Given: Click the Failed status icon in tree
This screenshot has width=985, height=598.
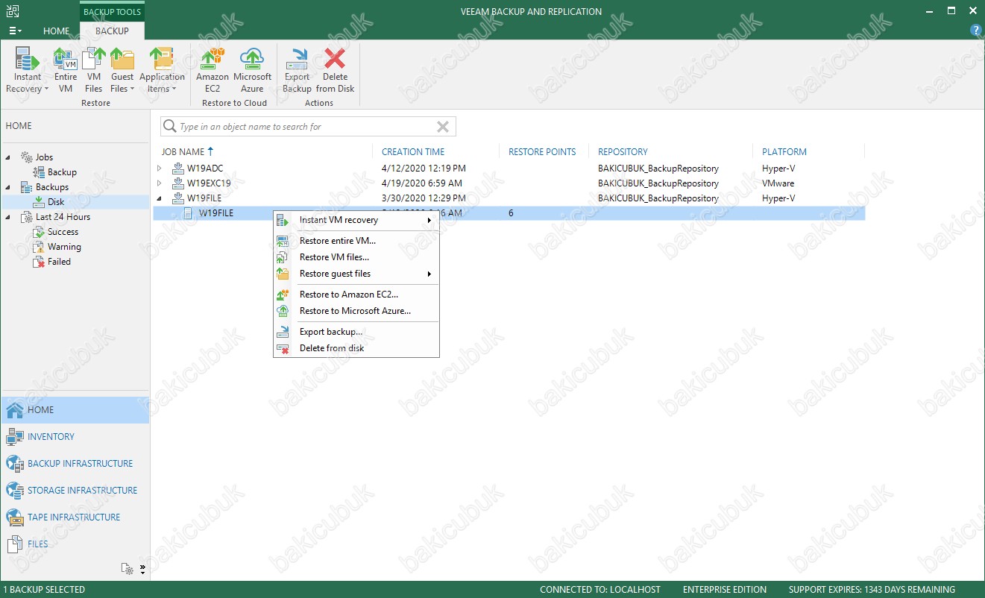Looking at the screenshot, I should point(40,262).
